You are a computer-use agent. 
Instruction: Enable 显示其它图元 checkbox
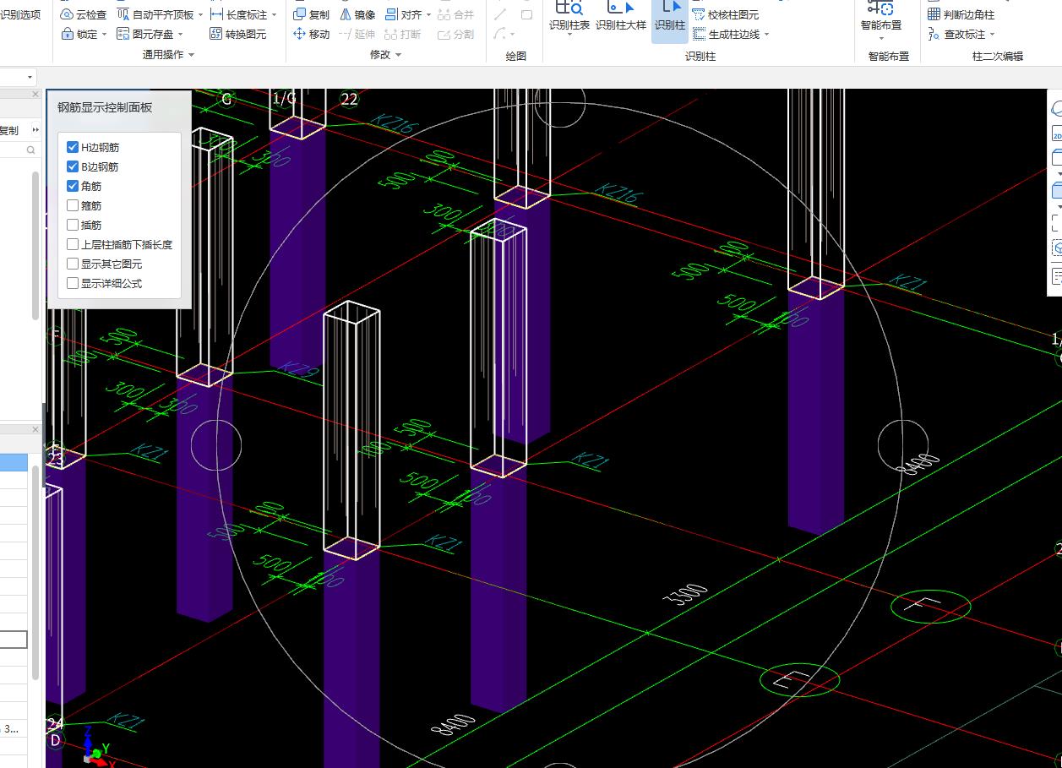(73, 264)
